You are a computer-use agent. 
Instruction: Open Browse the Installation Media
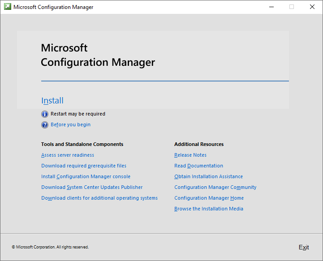point(209,209)
